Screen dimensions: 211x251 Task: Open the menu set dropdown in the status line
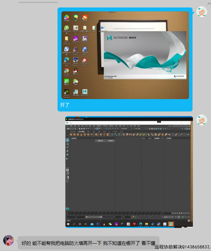tap(71, 129)
